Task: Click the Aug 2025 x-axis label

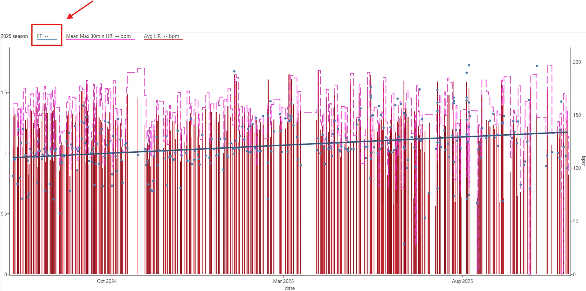Action: coord(462,281)
